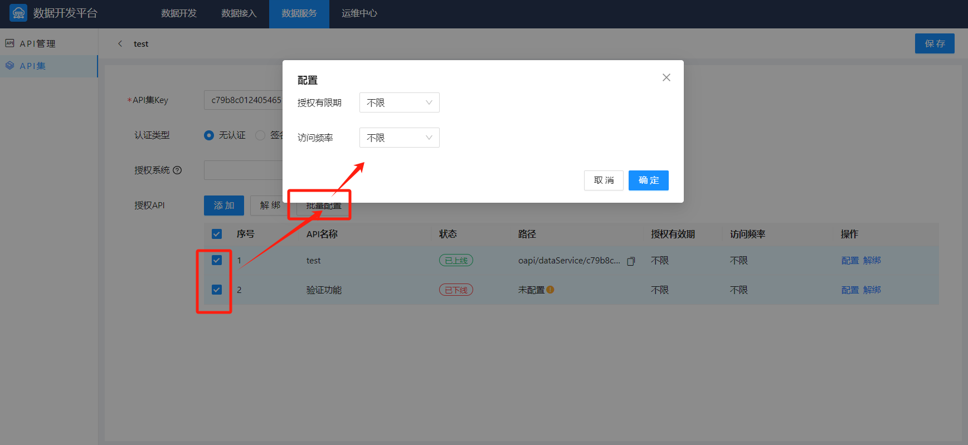
Task: Uncheck the checkbox for row 1 test
Action: coord(217,260)
